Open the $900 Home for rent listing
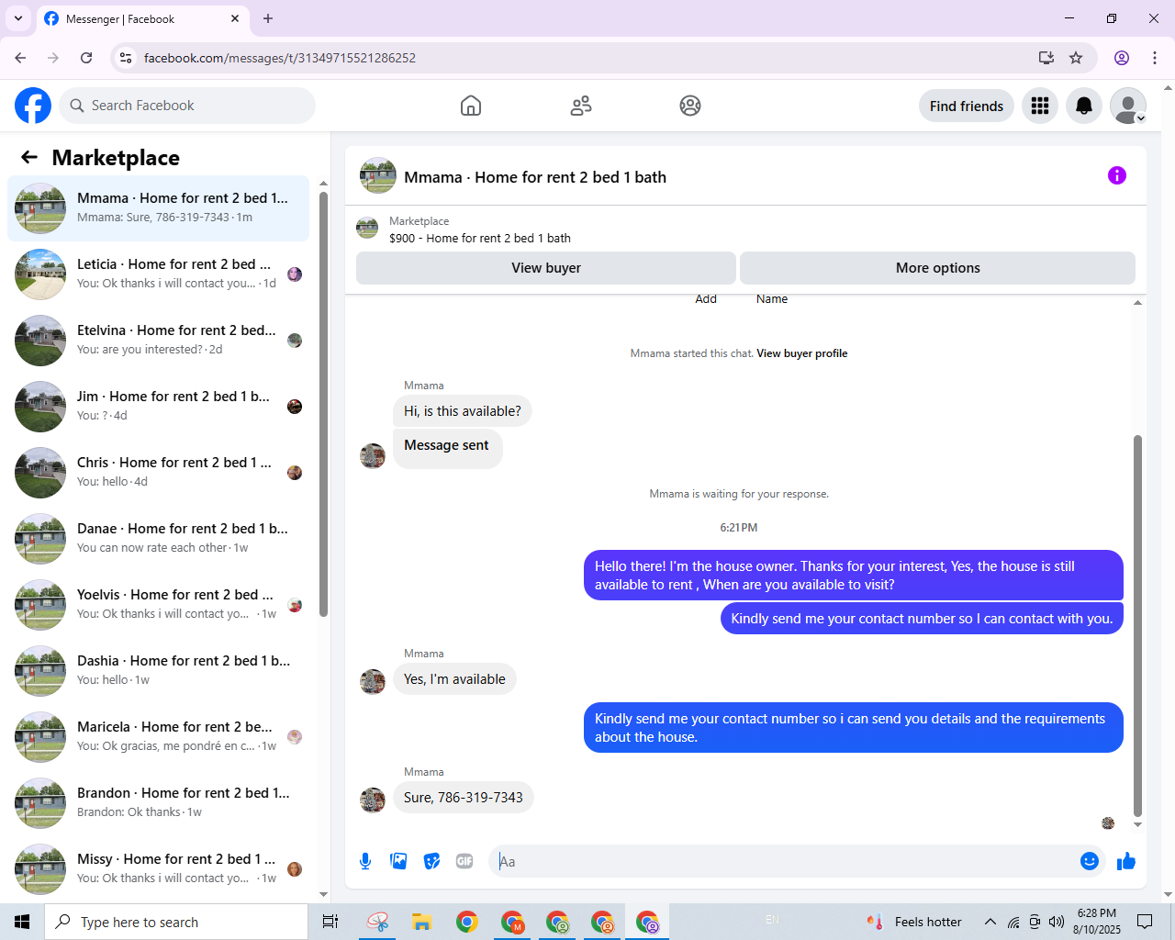 pyautogui.click(x=479, y=238)
